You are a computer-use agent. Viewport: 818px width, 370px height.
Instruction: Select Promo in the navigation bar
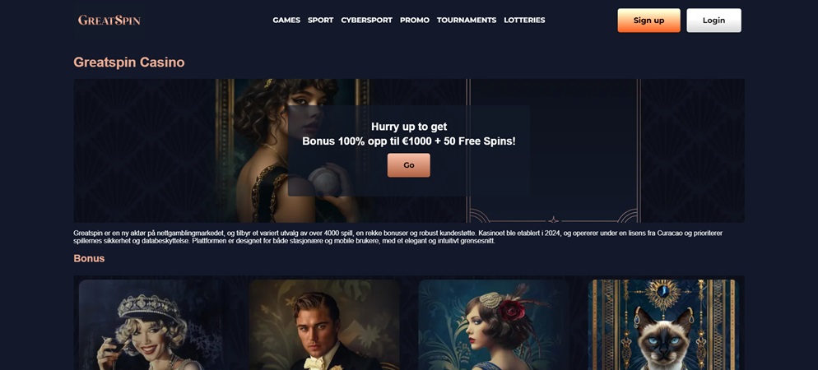[x=414, y=21]
